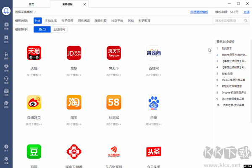Open 百姓网 共1个模板>> link
This screenshot has width=252, height=168.
click(154, 75)
